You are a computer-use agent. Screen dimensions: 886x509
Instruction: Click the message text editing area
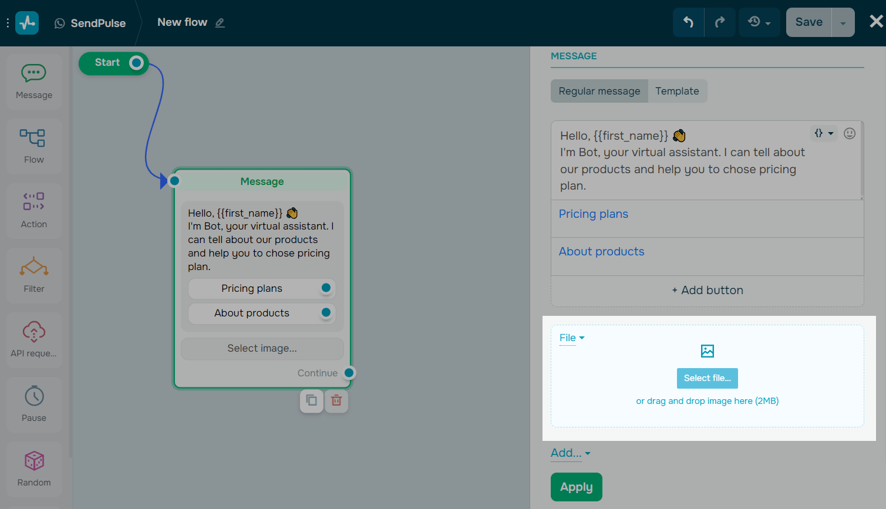[x=675, y=160]
